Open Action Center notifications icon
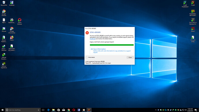 (x=196, y=110)
